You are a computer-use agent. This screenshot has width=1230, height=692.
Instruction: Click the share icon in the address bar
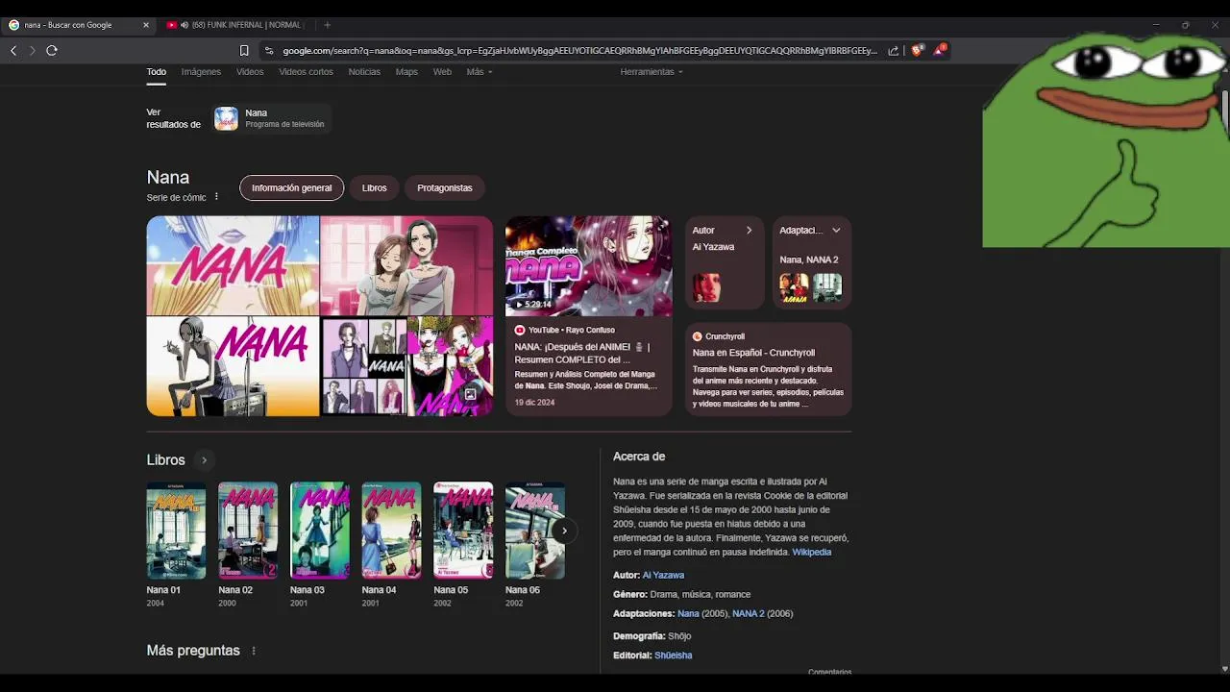[894, 51]
